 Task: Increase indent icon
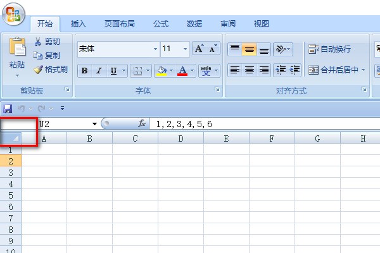coord(294,70)
